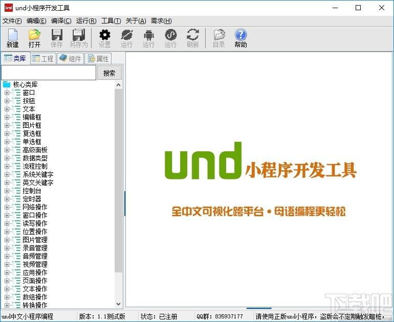Open the 编辑(E) menu
The image size is (394, 322).
pos(36,21)
